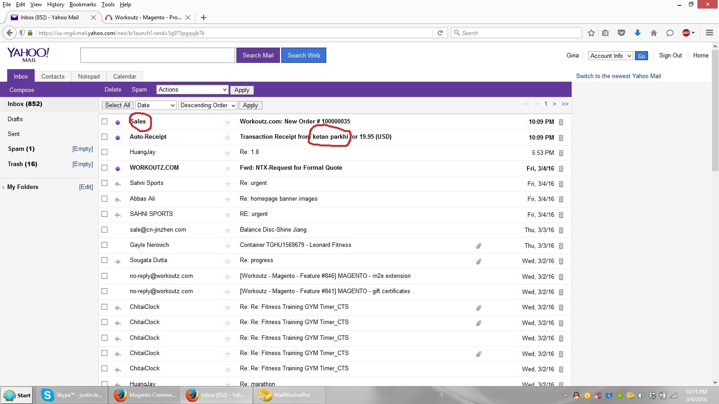
Task: Switch to MailWasherPro in the taskbar
Action: 289,395
